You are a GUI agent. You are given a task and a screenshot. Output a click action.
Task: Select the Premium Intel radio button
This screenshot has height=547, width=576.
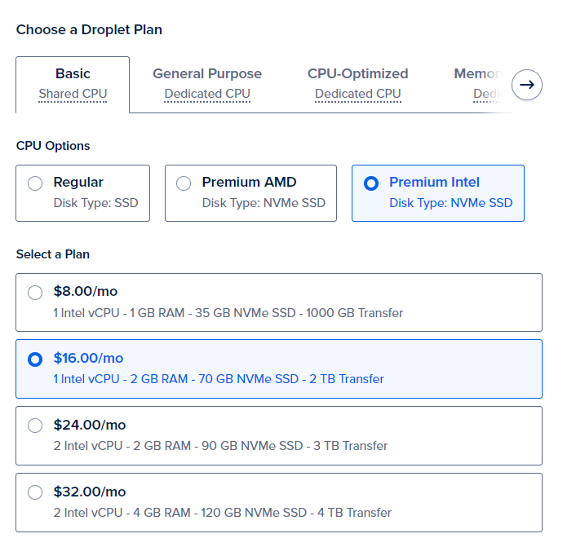pyautogui.click(x=371, y=183)
